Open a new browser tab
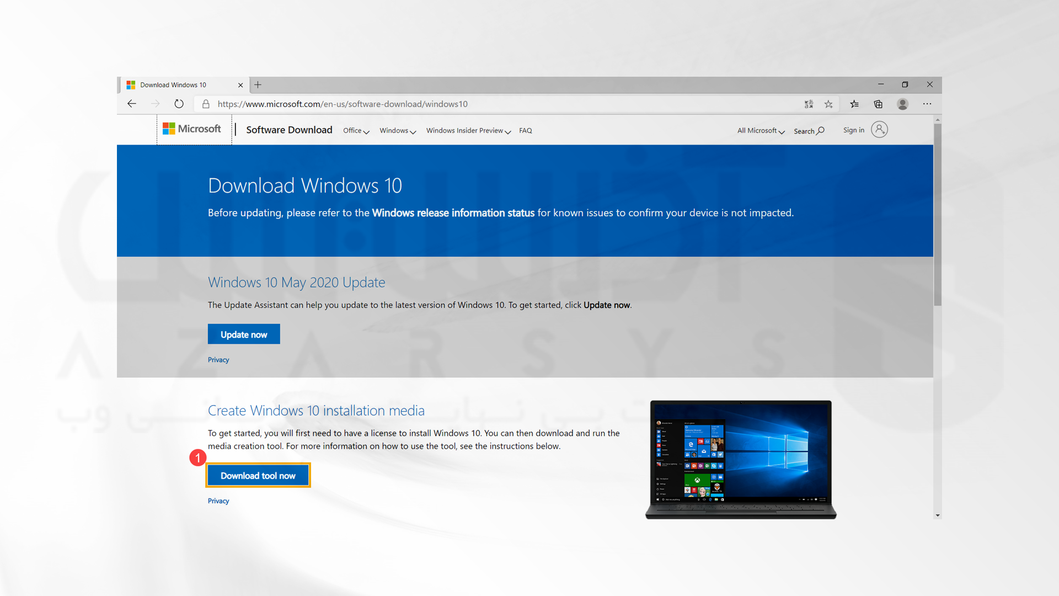The image size is (1059, 596). [258, 85]
